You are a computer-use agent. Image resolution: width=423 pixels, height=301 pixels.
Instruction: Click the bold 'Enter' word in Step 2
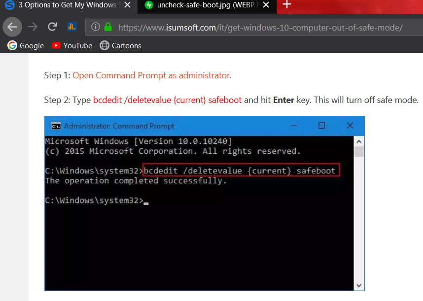point(283,100)
